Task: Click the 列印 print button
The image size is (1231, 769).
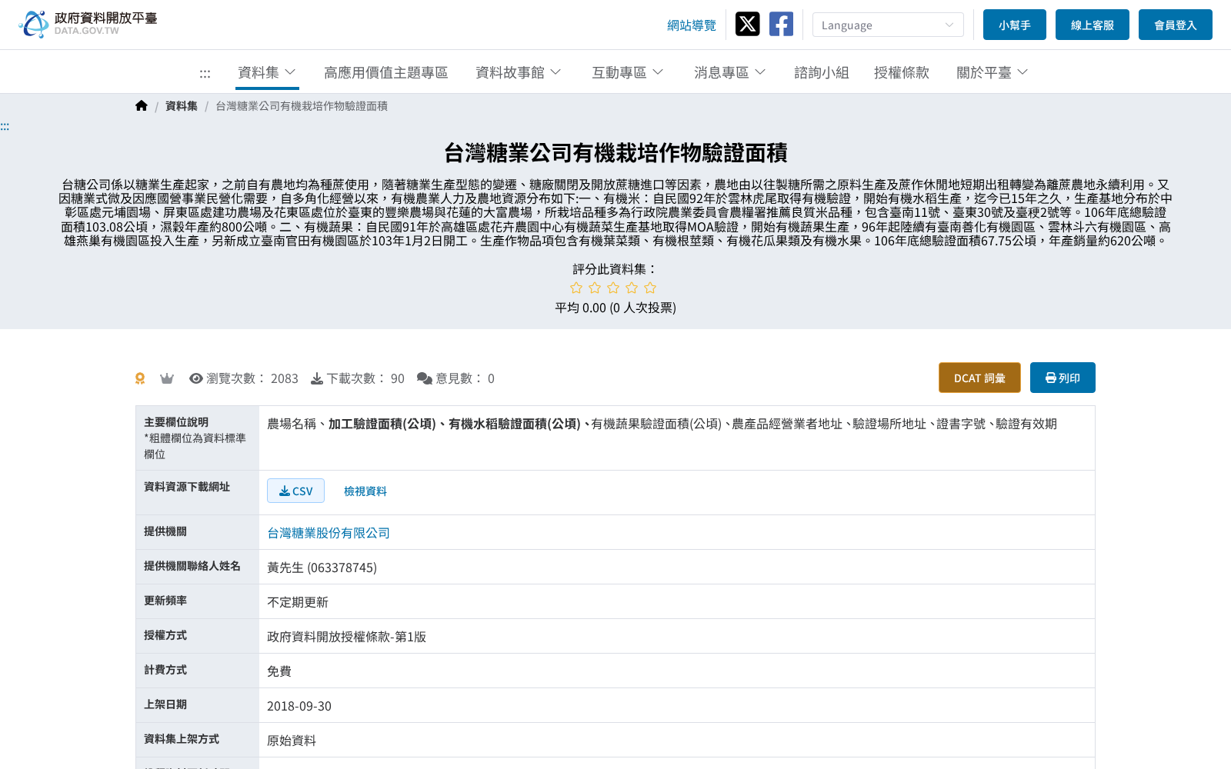Action: 1063,378
